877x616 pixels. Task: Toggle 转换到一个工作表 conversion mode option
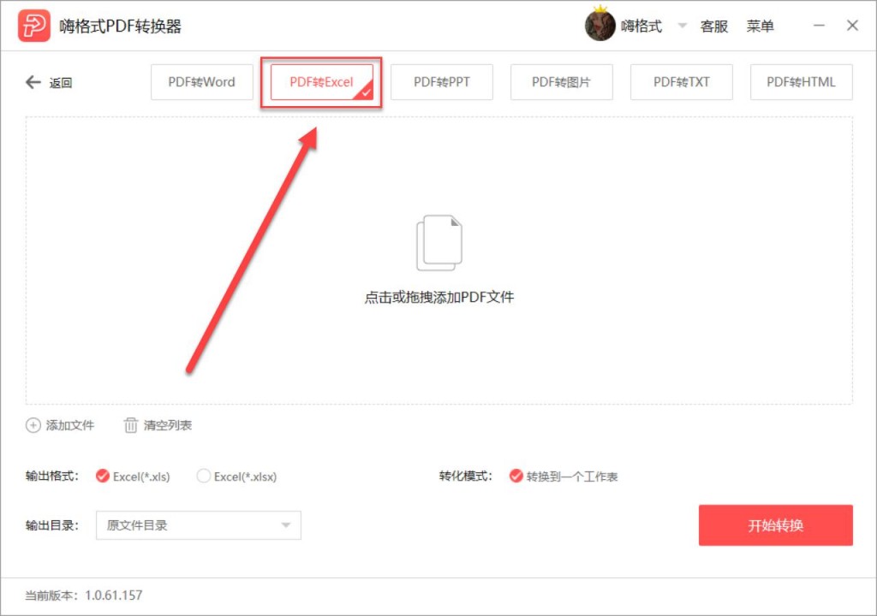click(x=516, y=476)
